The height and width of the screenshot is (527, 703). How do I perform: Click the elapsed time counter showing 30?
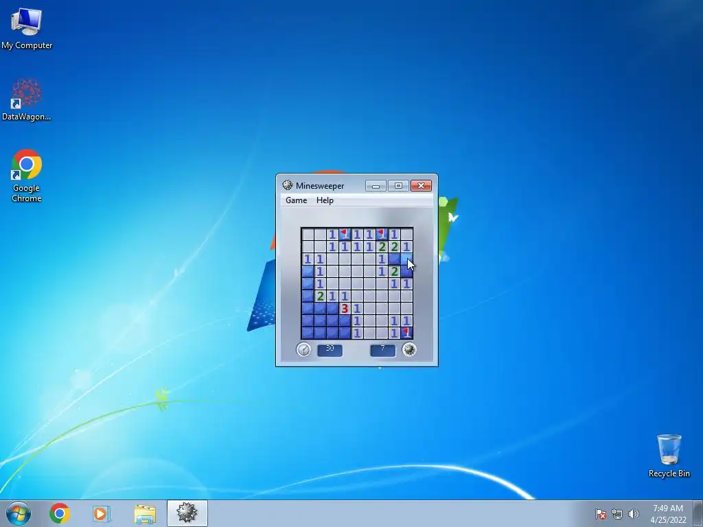pyautogui.click(x=330, y=349)
